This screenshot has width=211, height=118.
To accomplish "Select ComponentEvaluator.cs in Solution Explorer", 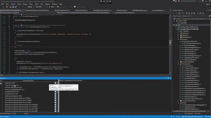I will (192, 68).
